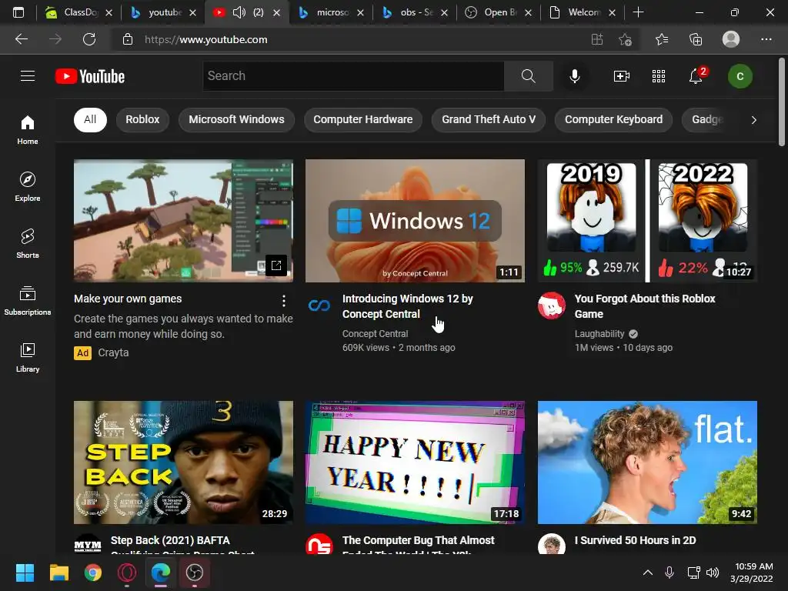The height and width of the screenshot is (591, 788).
Task: Open the tab actions menu icon
Action: click(x=18, y=12)
